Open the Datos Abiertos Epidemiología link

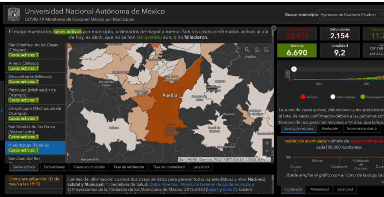coord(199,184)
